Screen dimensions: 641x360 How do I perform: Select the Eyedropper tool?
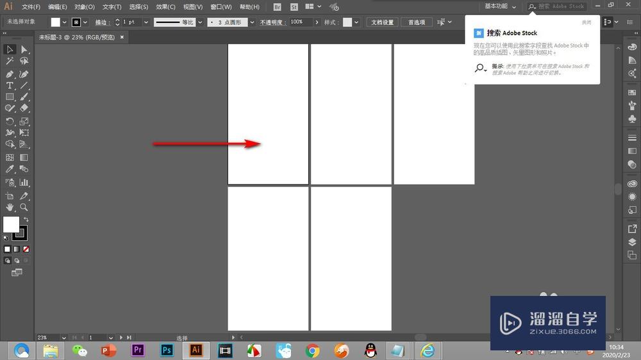pyautogui.click(x=10, y=168)
